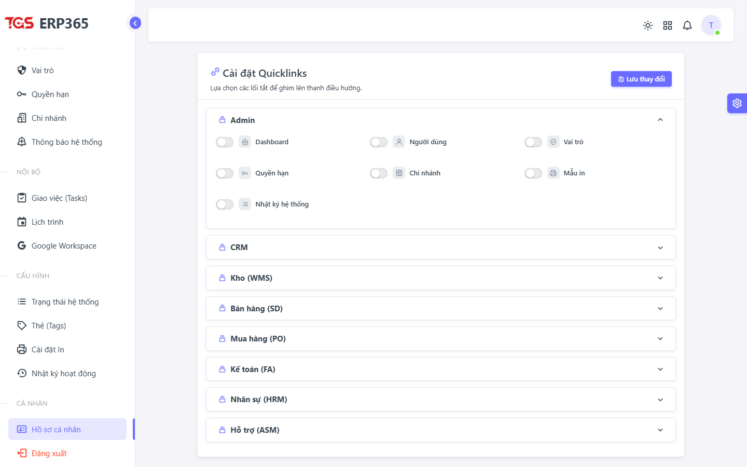Log out via Đăng xuất link

(x=67, y=453)
